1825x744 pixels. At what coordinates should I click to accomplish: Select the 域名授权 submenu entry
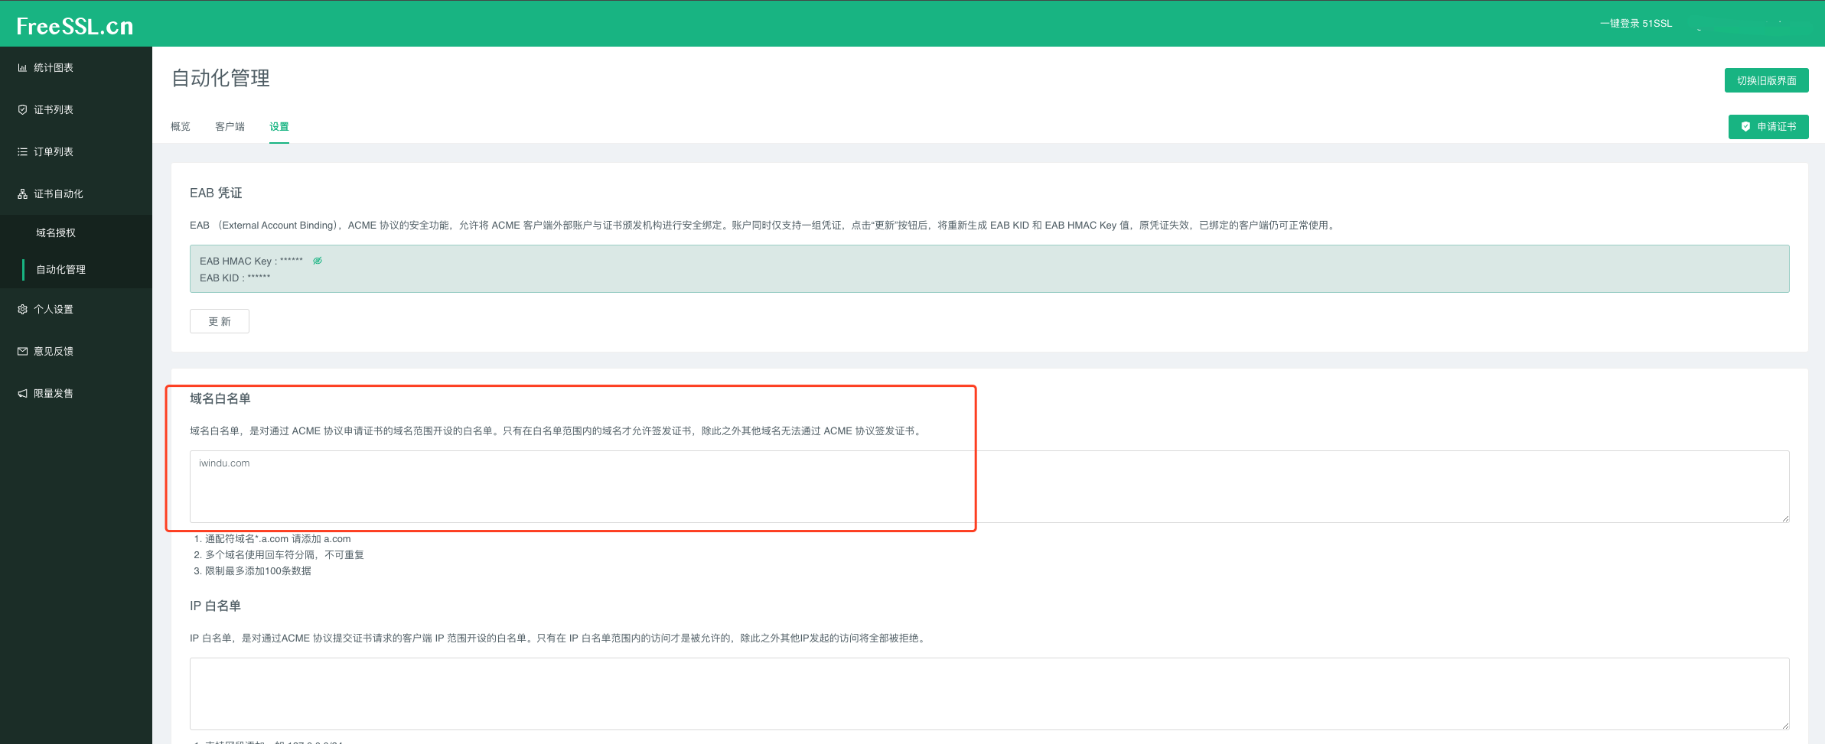[76, 233]
